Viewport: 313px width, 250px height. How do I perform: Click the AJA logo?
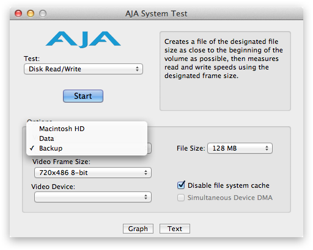pos(83,39)
